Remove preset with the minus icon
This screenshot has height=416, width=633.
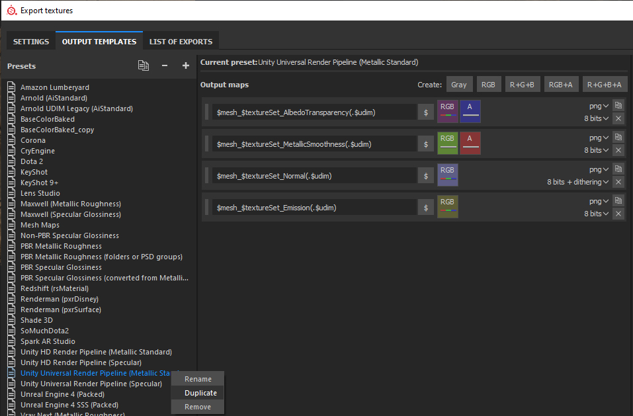165,65
